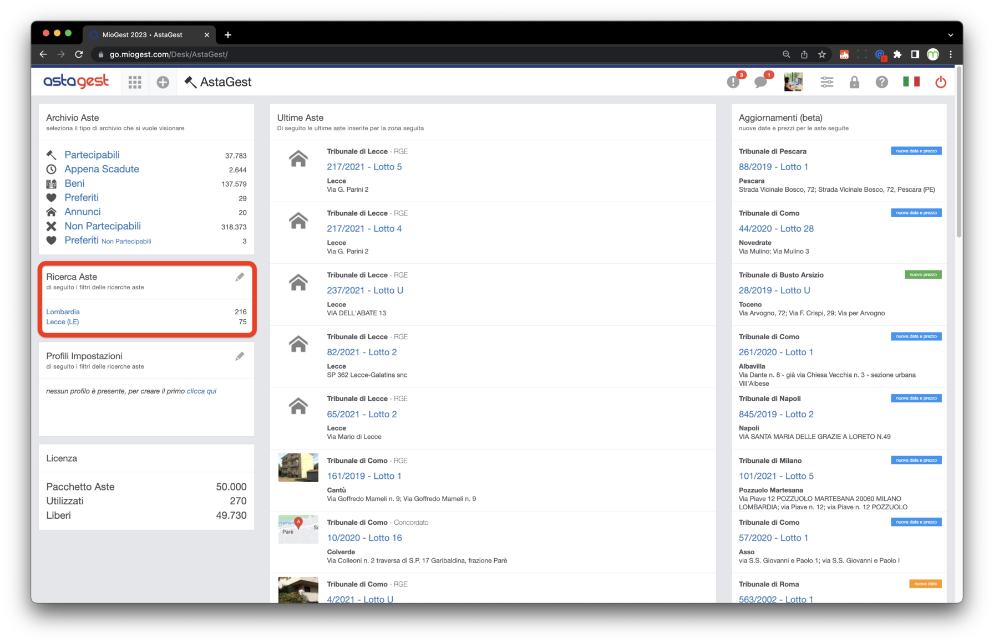Open Non Partecipabili archive with 318.373 items
Screen dimensions: 994x644
pos(103,226)
